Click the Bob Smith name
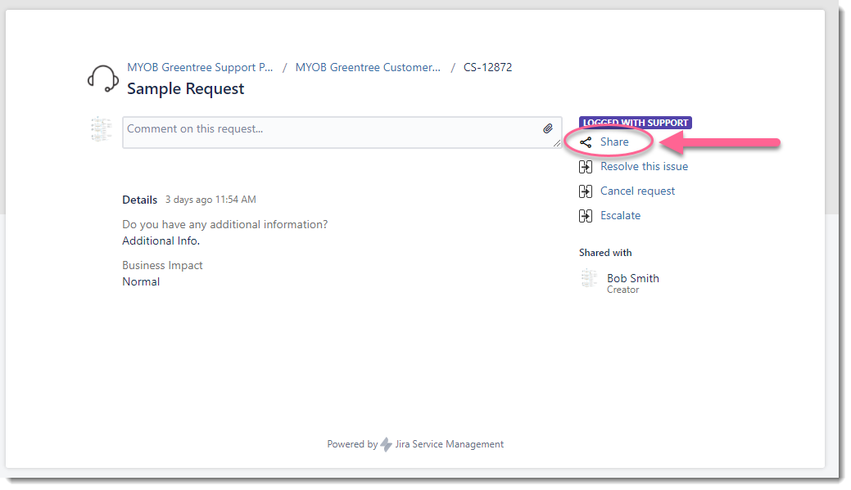Viewport: 851px width, 490px height. (633, 278)
